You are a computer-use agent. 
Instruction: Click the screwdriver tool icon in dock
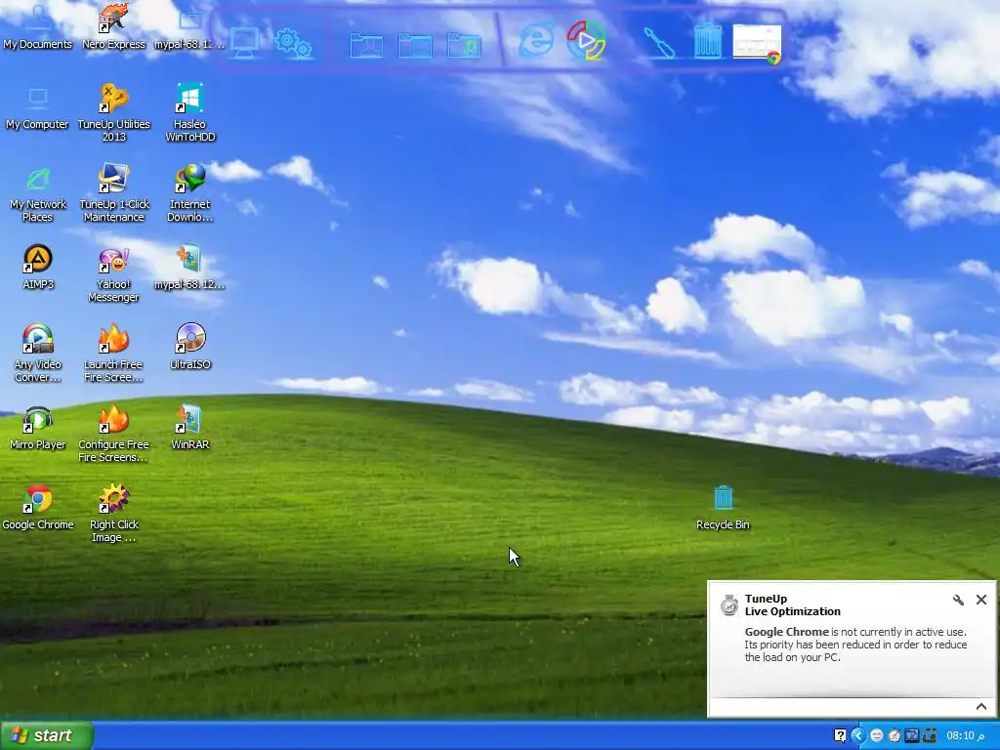[x=659, y=43]
